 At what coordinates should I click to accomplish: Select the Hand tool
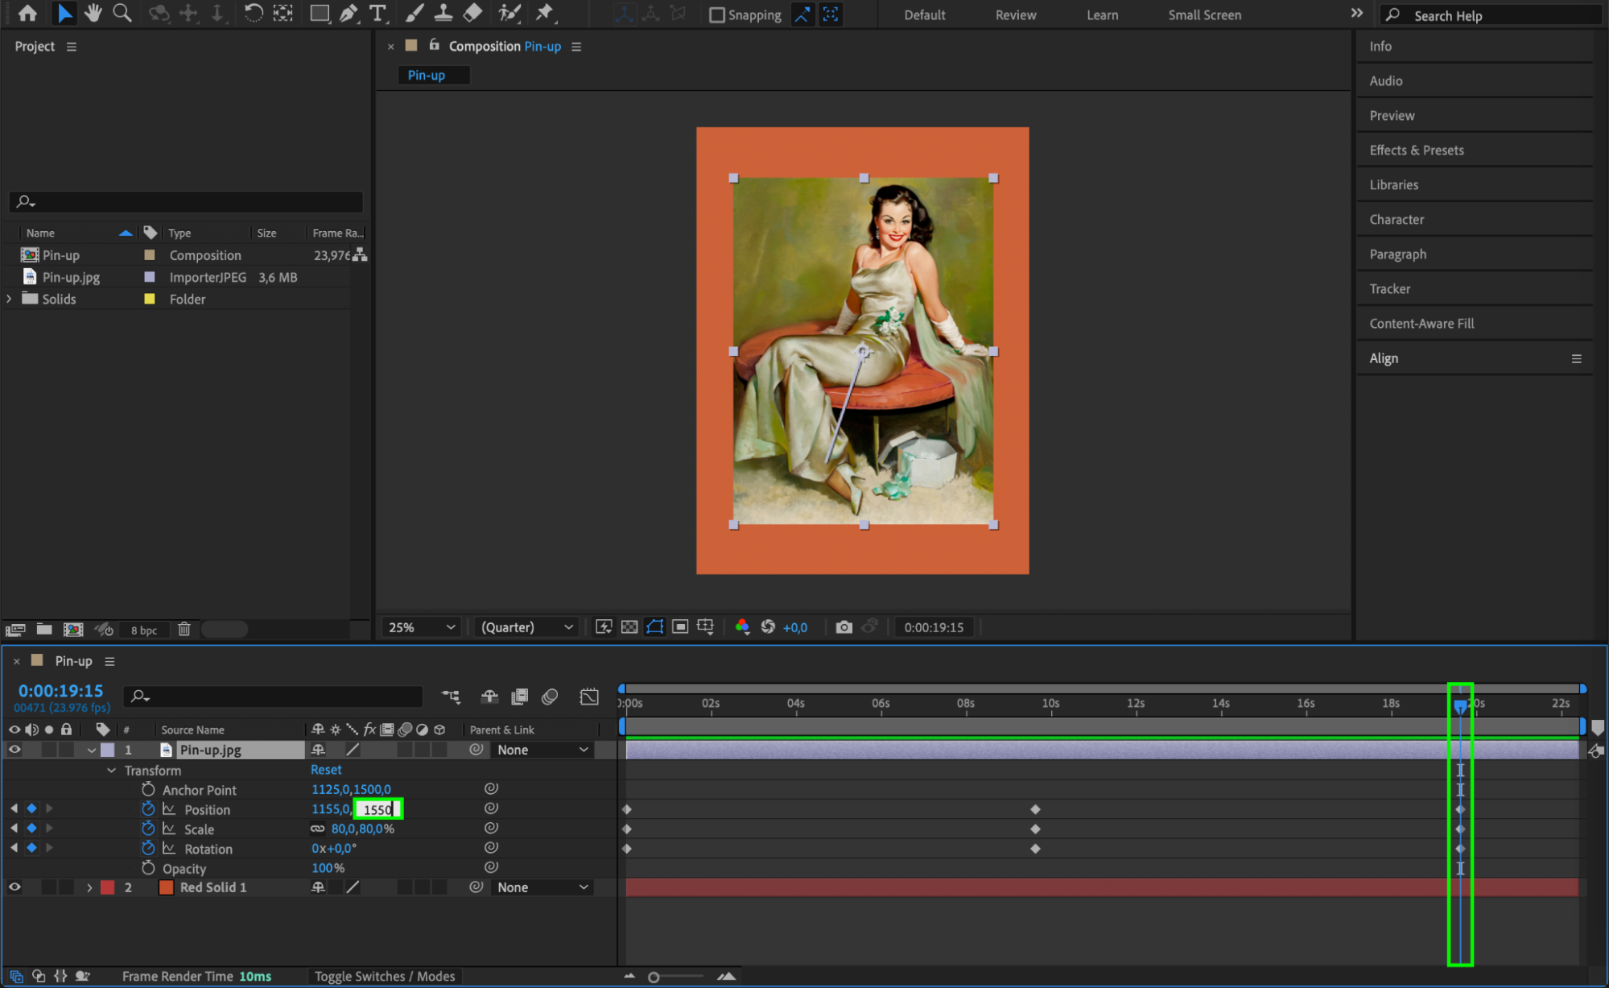click(93, 13)
